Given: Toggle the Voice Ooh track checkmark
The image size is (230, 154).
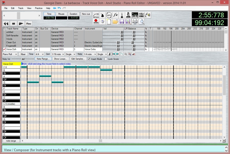Looking at the screenshot, I should 4,49.
